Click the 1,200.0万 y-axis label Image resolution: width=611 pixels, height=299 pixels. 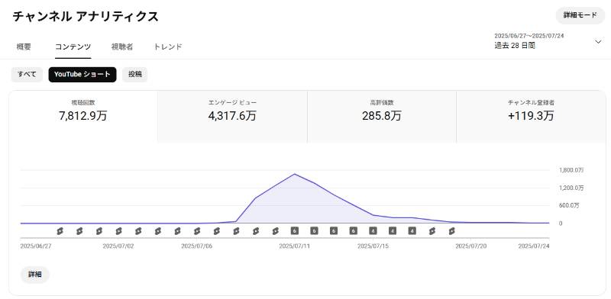point(571,188)
